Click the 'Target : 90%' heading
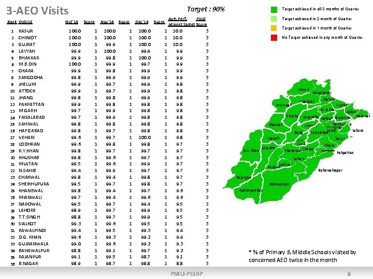 point(206,9)
